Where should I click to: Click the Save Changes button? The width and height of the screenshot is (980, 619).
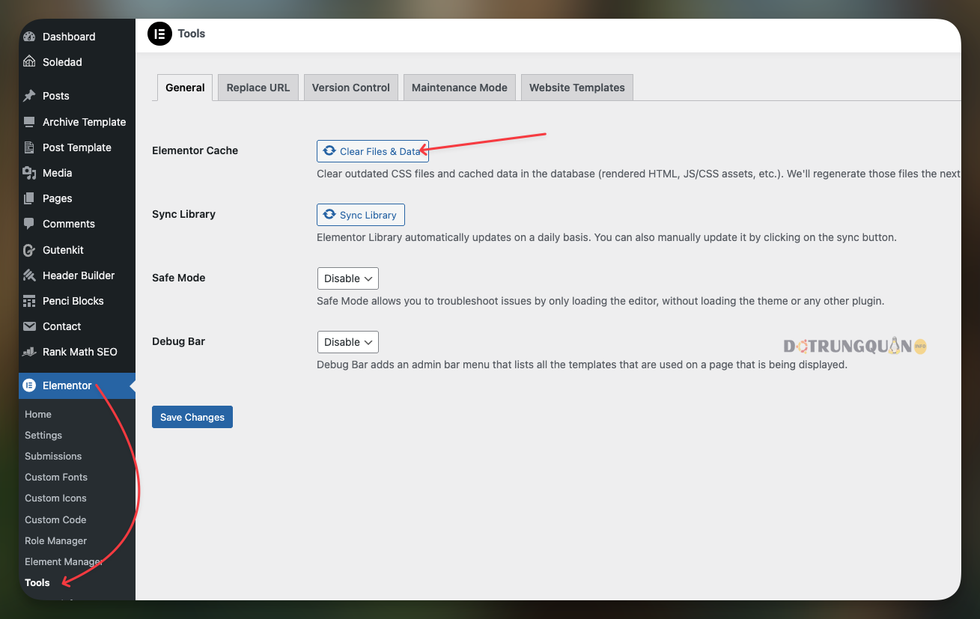(x=192, y=417)
